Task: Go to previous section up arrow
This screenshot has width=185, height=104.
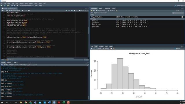Action: [x=75, y=11]
